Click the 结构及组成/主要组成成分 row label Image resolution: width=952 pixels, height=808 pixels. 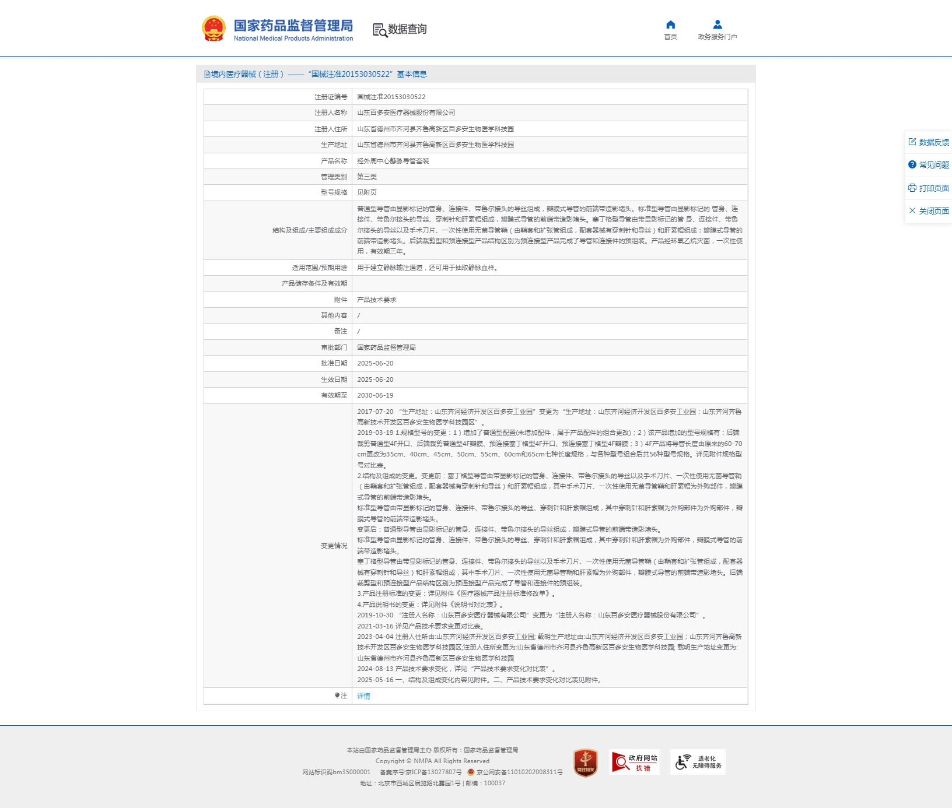pos(310,230)
